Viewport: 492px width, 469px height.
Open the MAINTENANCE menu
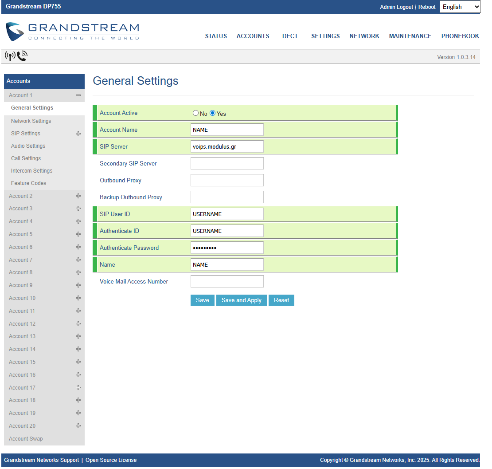(410, 36)
